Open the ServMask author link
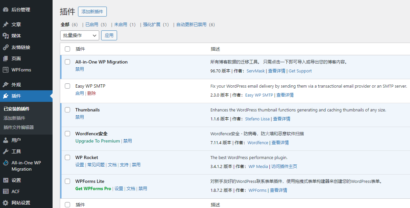This screenshot has width=410, height=208. tap(256, 71)
